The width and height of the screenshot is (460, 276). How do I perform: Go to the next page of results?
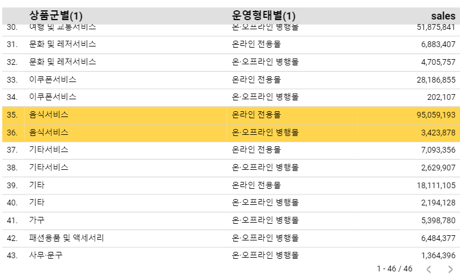tap(450, 269)
